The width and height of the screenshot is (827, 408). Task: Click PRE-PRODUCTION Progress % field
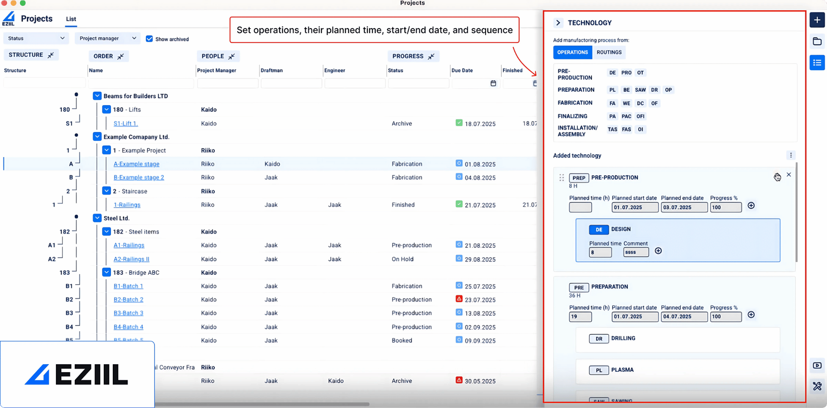tap(725, 208)
